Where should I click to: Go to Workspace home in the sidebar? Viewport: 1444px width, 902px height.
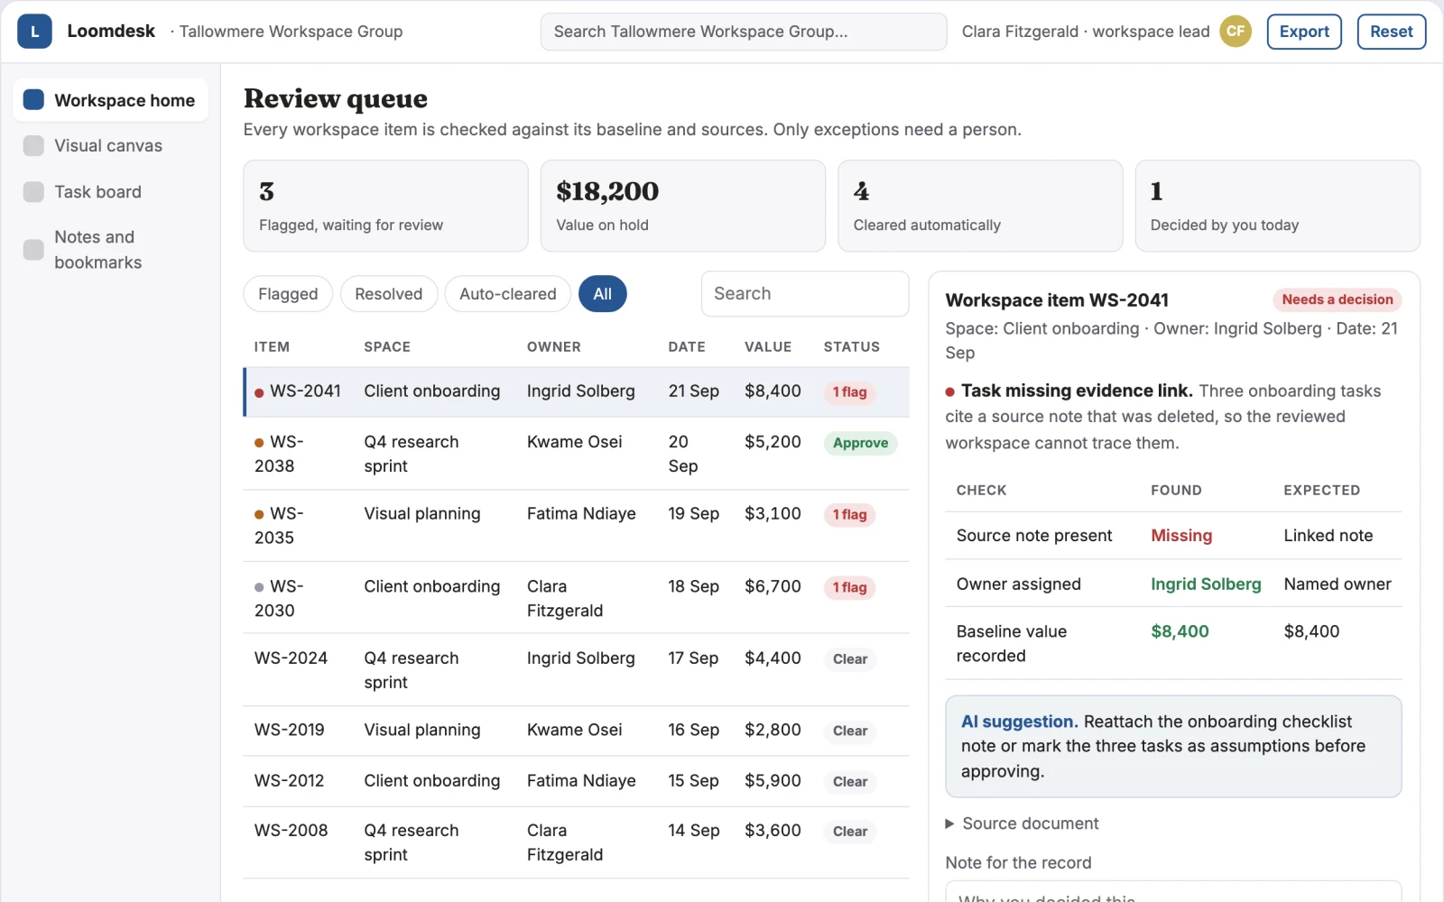pos(110,99)
